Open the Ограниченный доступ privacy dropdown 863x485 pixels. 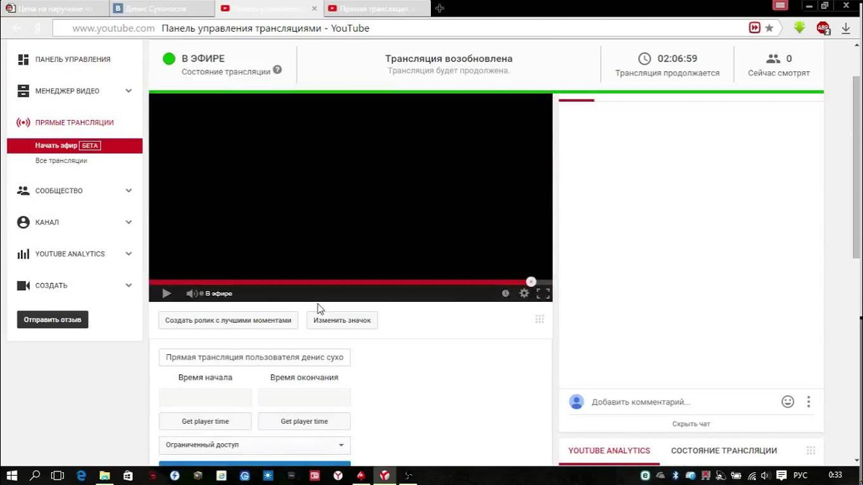(x=255, y=445)
